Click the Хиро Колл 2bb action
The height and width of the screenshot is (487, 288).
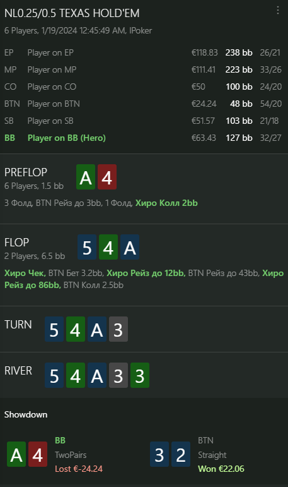click(166, 203)
